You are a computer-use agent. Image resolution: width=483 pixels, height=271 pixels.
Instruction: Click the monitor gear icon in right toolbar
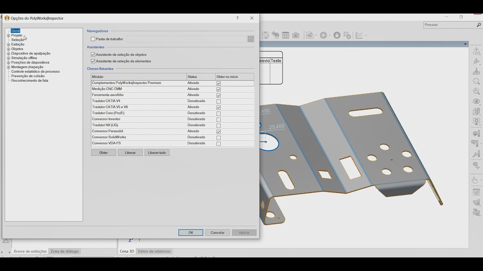click(x=476, y=121)
